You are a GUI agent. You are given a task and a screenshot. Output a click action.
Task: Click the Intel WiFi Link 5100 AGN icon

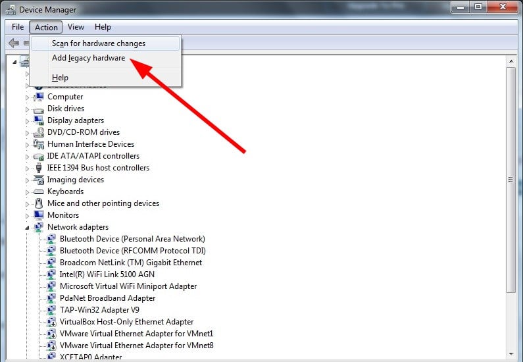tap(51, 274)
